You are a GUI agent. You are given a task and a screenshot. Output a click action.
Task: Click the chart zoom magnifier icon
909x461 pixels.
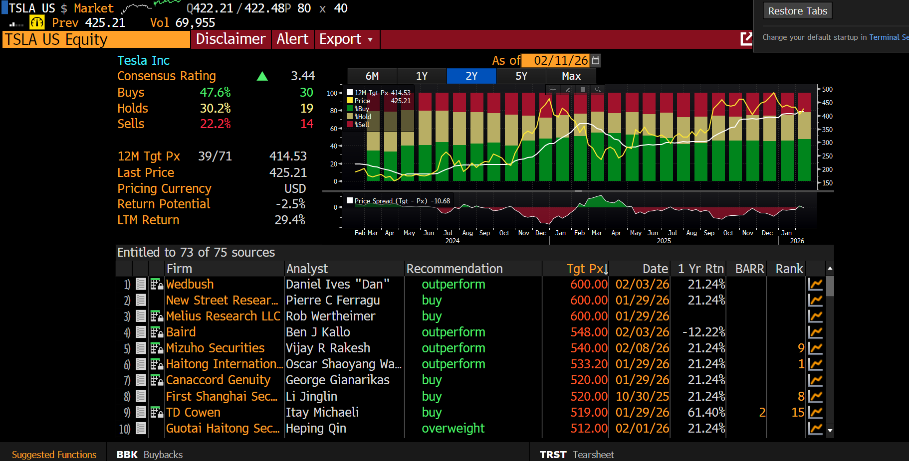[x=598, y=89]
